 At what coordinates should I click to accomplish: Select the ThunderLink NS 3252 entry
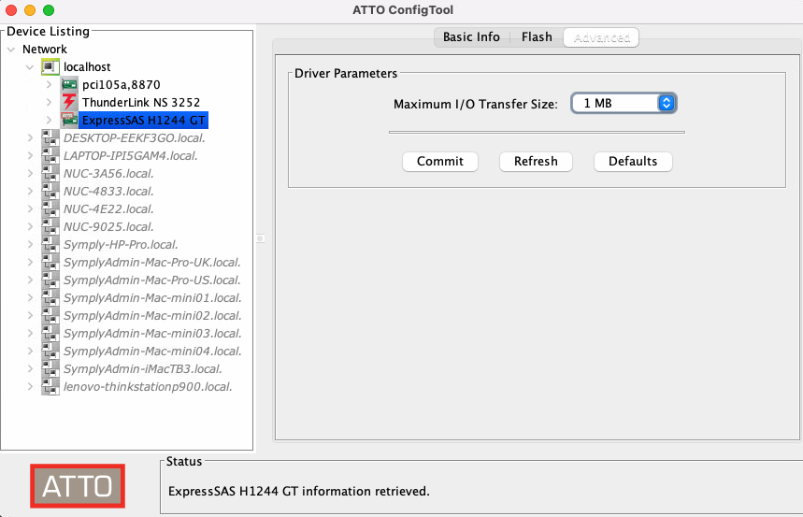coord(141,102)
